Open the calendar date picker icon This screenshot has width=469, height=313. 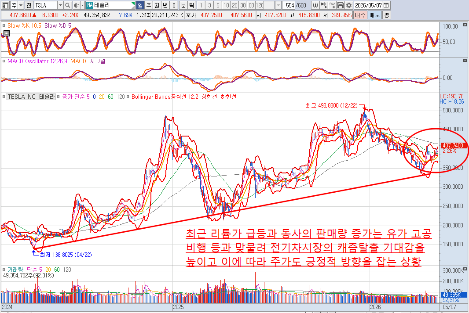(x=386, y=5)
